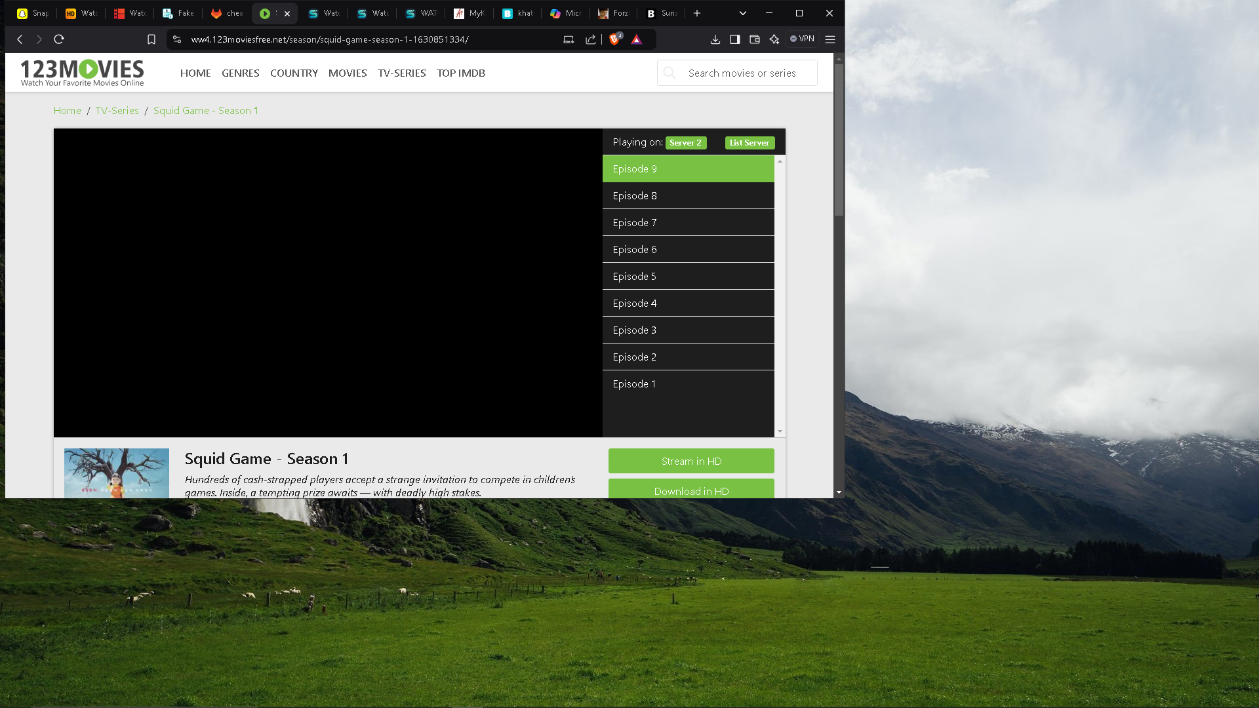Switch to the Fake tab

coord(178,13)
